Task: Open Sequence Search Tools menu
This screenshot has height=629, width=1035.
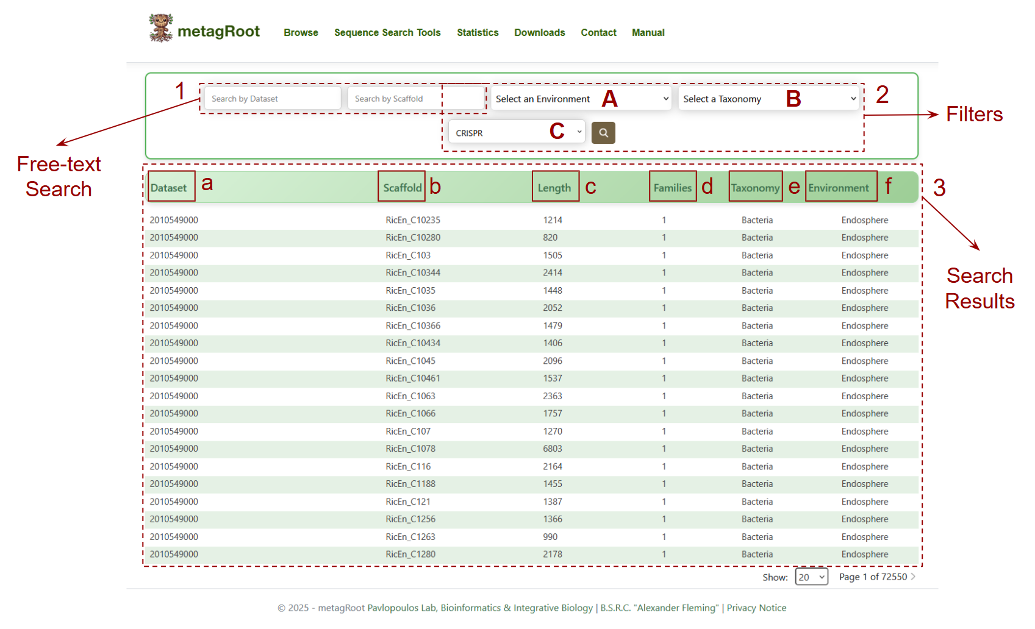Action: pos(387,32)
